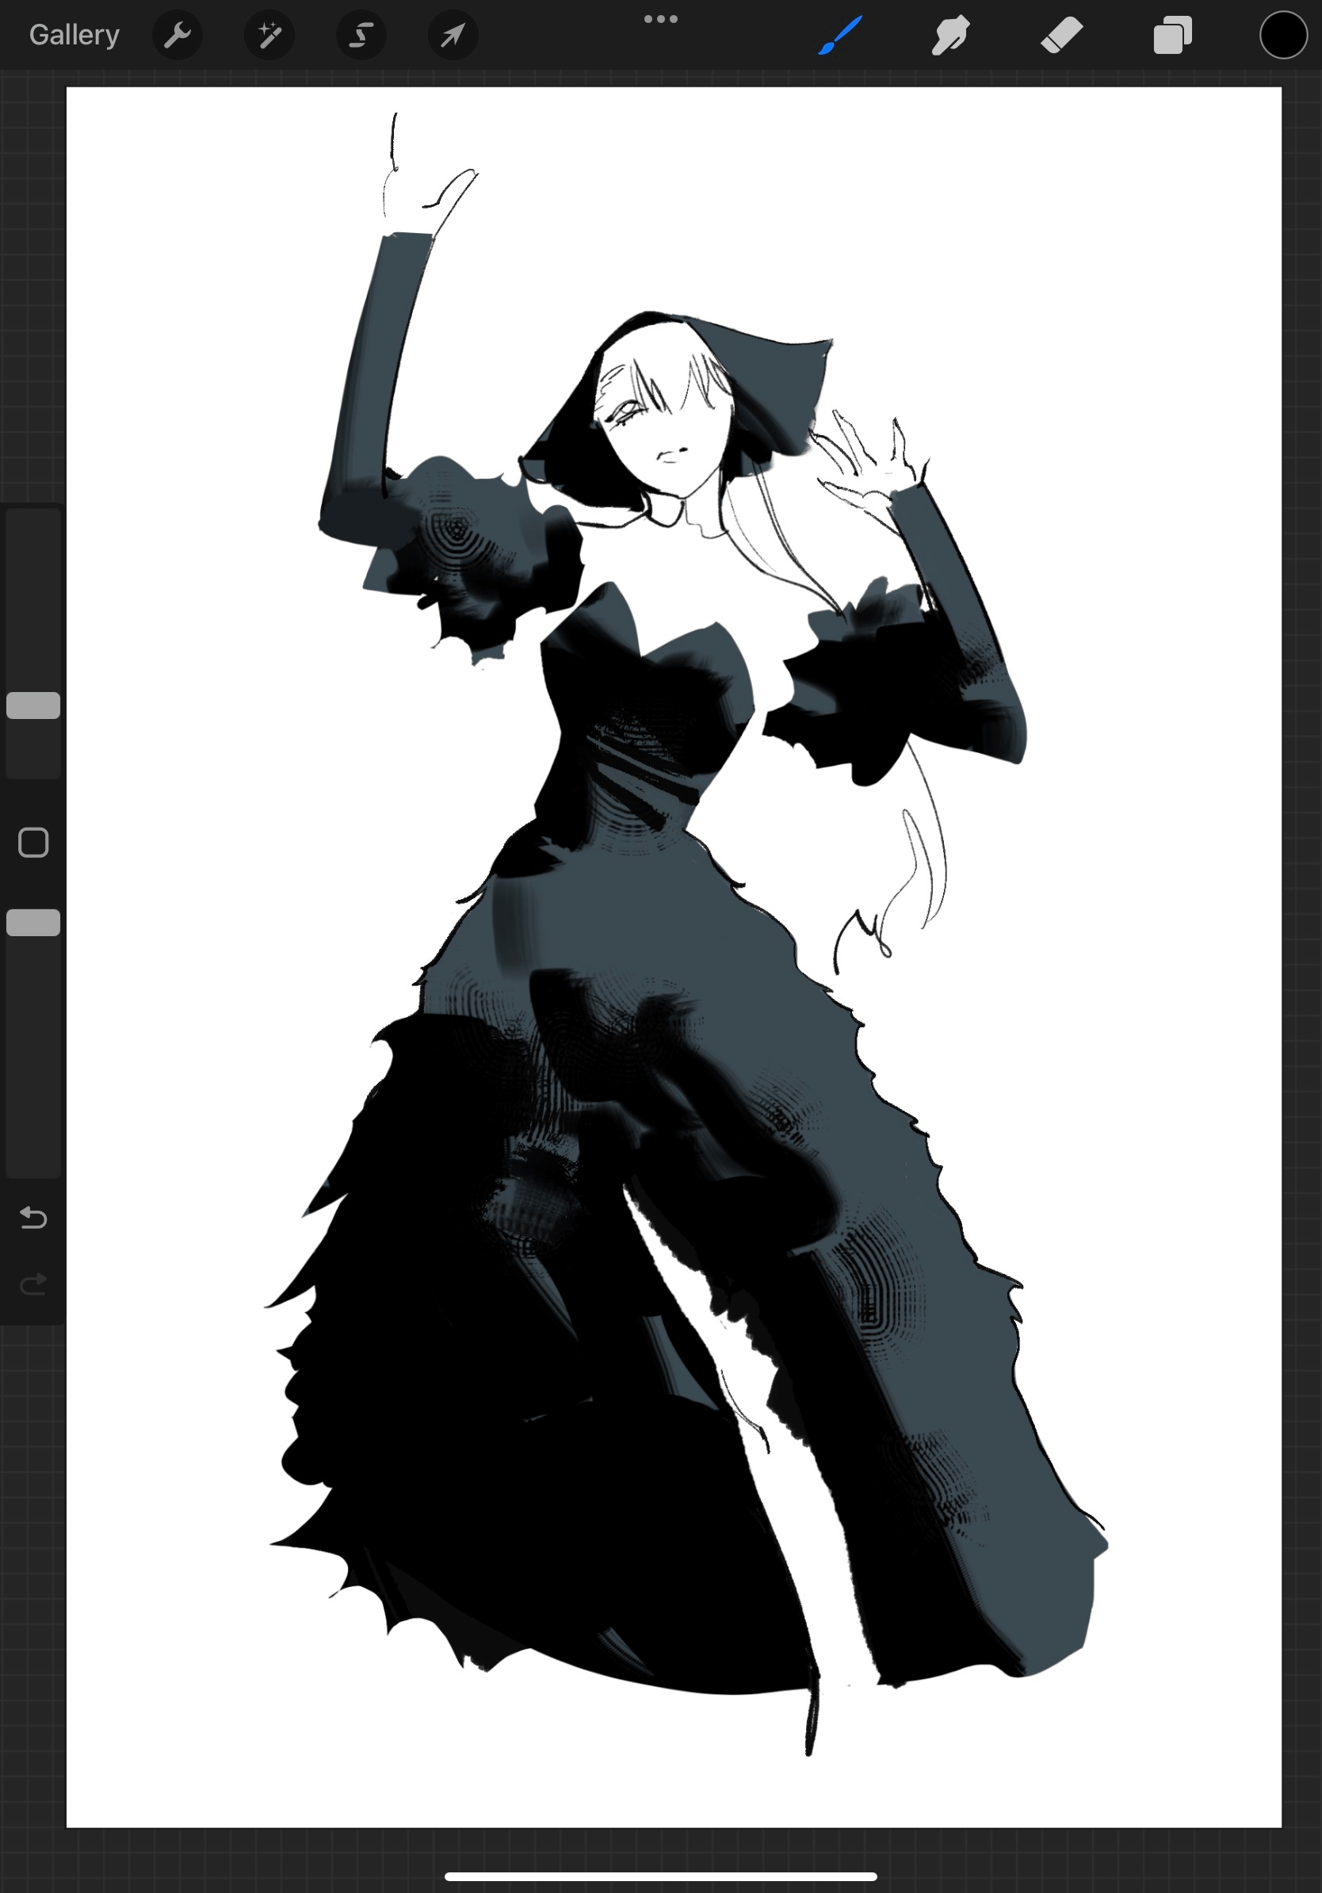
Task: Activate the Selection S-ribbon tool
Action: (361, 36)
